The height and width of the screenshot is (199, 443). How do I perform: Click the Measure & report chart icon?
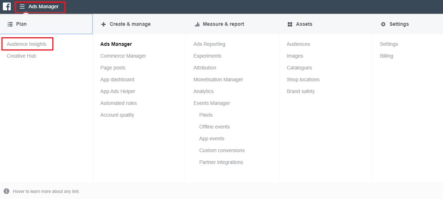(x=197, y=24)
